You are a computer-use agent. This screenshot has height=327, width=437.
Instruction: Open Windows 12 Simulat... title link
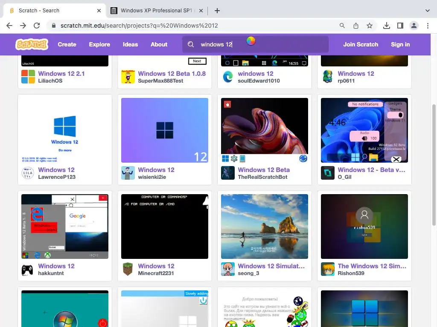click(x=271, y=266)
